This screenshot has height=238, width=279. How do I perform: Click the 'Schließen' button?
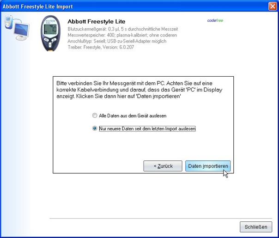[256, 227]
